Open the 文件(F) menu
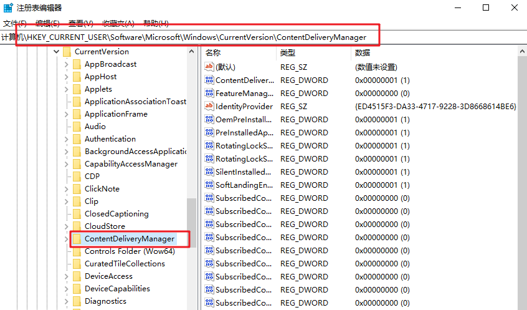 click(x=15, y=23)
